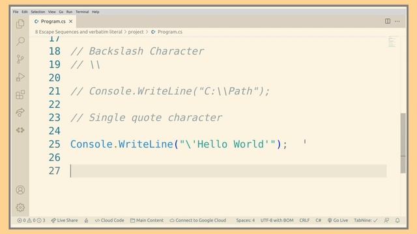417x234 pixels.
Task: Open the Accounts icon in activity bar
Action: pos(20,190)
